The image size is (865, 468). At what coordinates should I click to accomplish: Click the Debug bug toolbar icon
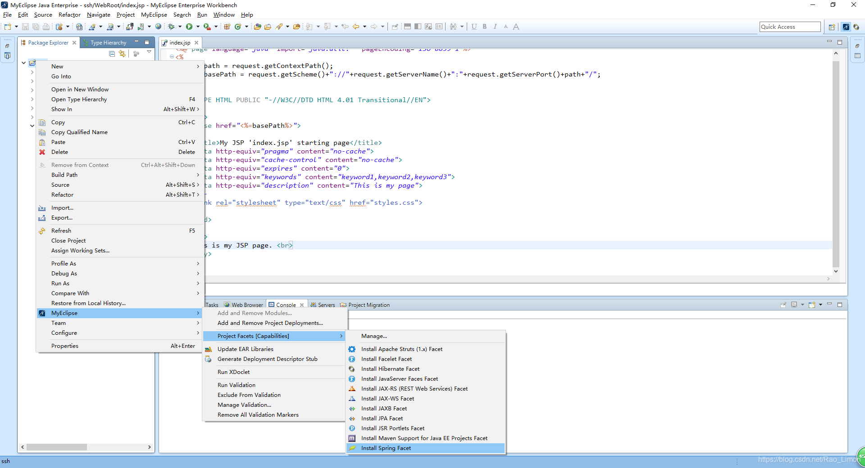point(171,27)
